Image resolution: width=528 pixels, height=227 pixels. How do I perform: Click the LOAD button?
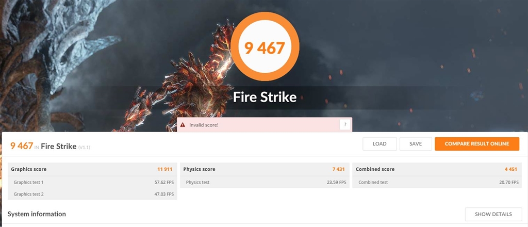(379, 144)
